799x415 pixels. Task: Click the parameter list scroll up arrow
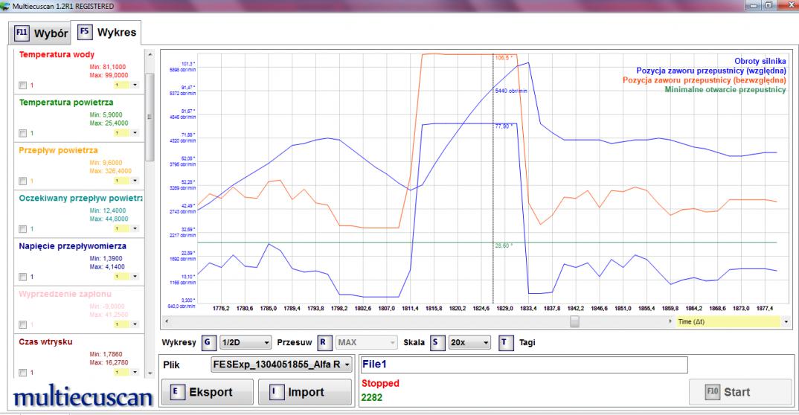point(150,54)
